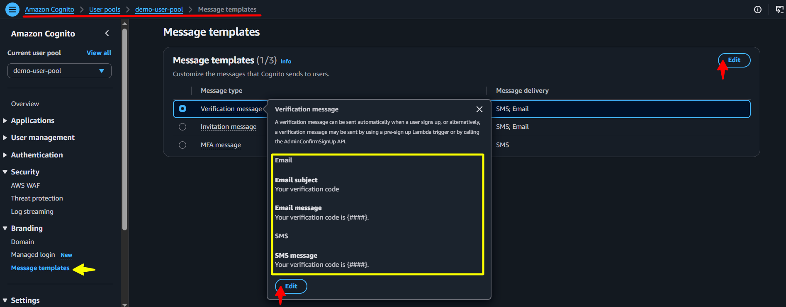Open the MFA message link
Viewport: 786px width, 307px height.
point(221,145)
